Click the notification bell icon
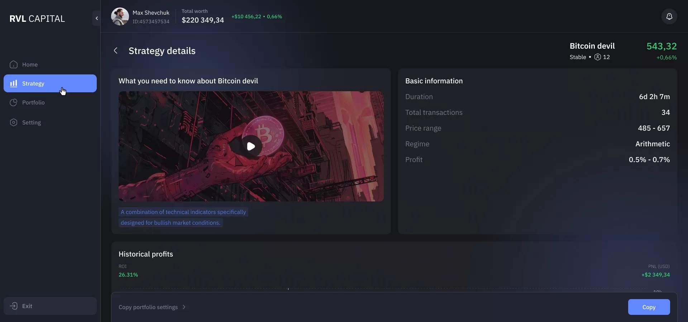688x322 pixels. point(669,16)
